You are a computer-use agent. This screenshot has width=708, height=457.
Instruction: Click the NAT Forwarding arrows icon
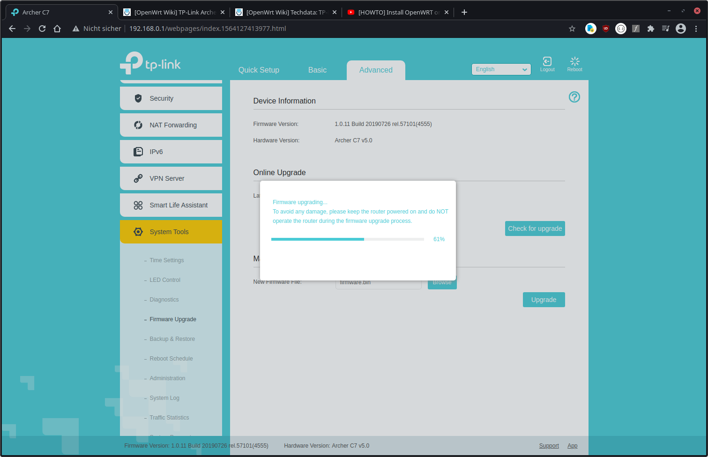138,125
